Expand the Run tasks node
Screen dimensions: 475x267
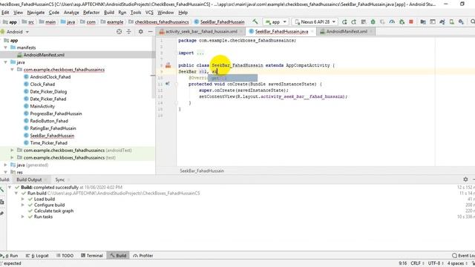pyautogui.click(x=23, y=217)
